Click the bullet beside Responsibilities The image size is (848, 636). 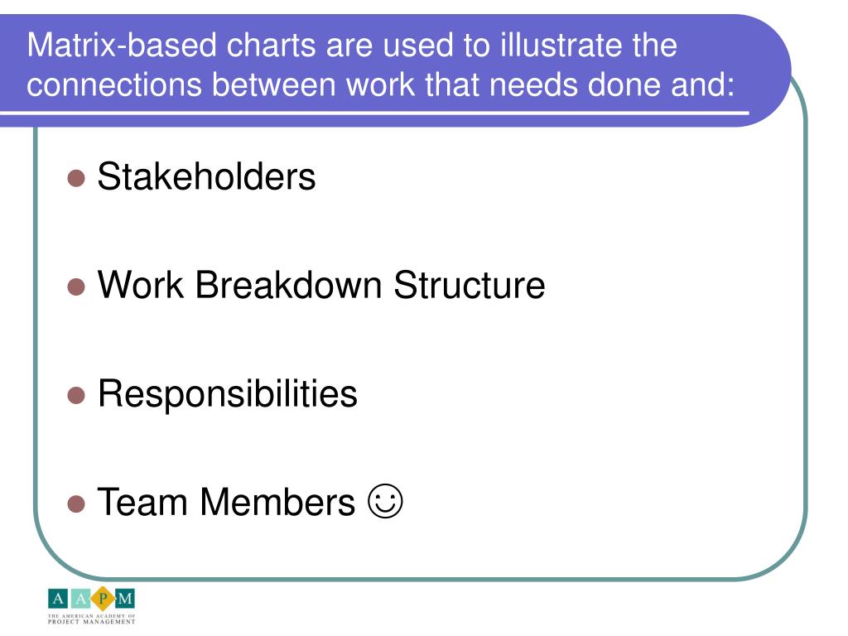76,395
